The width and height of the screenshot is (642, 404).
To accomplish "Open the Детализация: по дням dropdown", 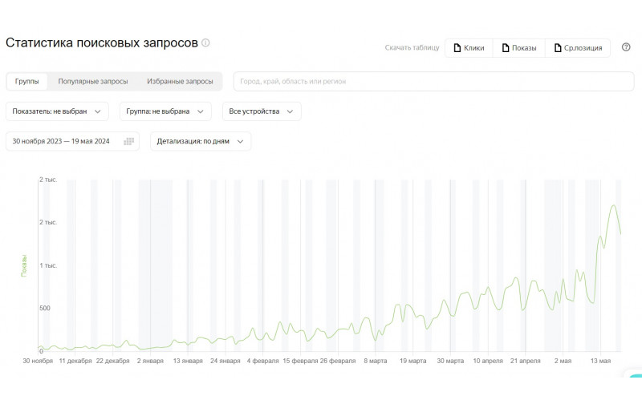I will point(201,141).
